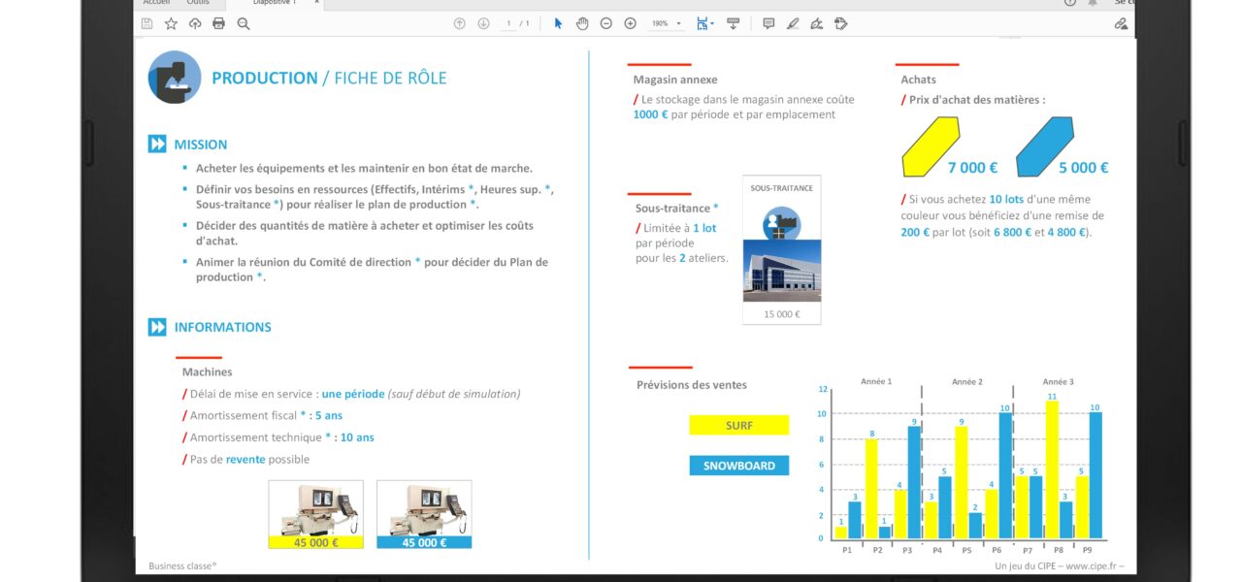Click the Production role machine icon

175,78
